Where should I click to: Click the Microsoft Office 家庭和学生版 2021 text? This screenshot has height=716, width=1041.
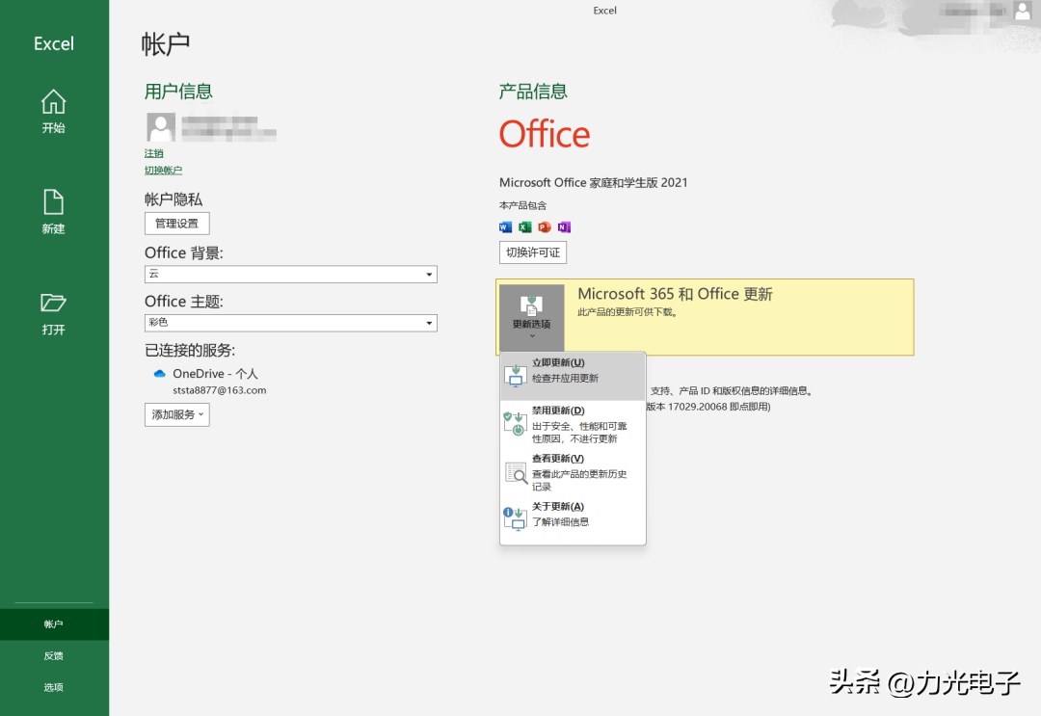tap(594, 182)
